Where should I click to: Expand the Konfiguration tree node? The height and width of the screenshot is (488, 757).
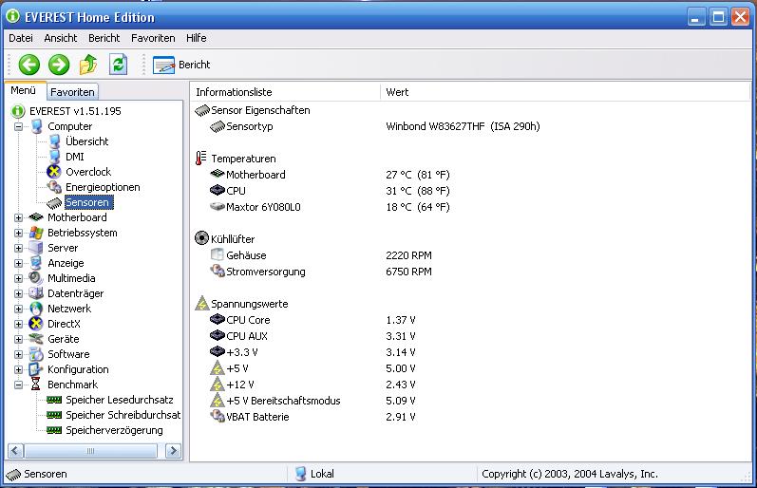coord(18,369)
